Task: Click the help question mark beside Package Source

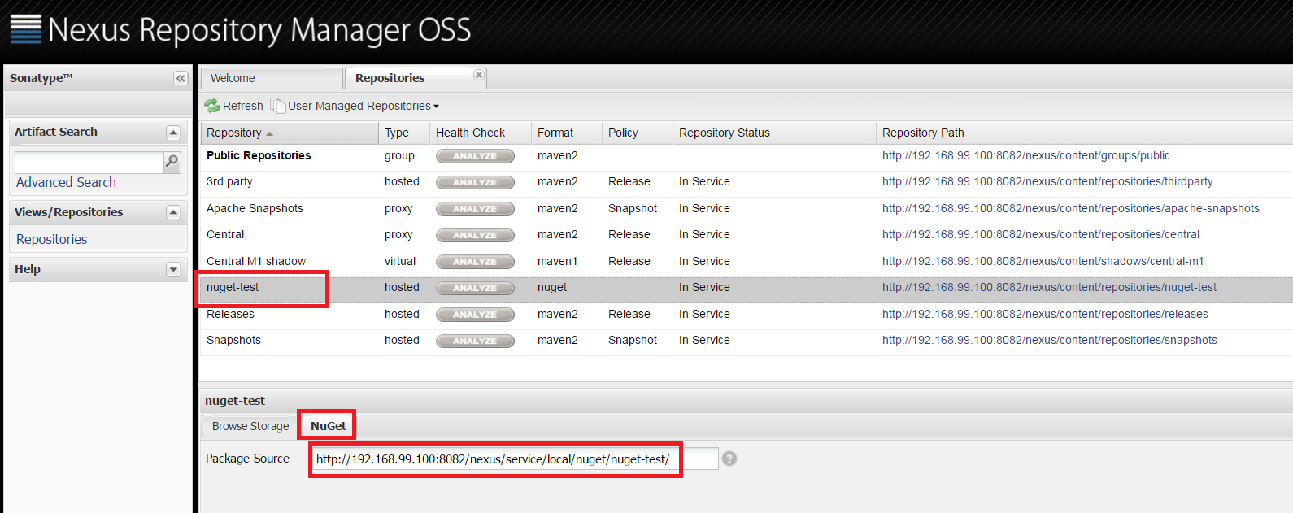Action: click(729, 459)
